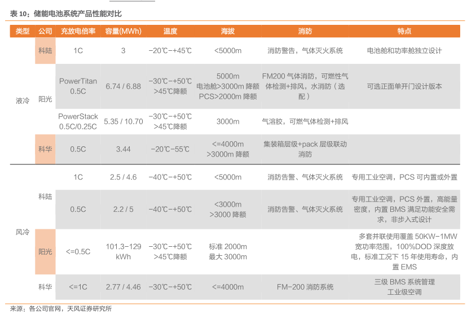Click the feature cell '电池舱和功率舱独立设计'
Screen dimensions: 476x314
[404, 50]
